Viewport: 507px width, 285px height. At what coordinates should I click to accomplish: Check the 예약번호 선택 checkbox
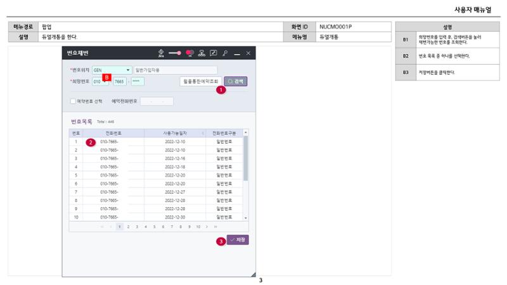(73, 101)
